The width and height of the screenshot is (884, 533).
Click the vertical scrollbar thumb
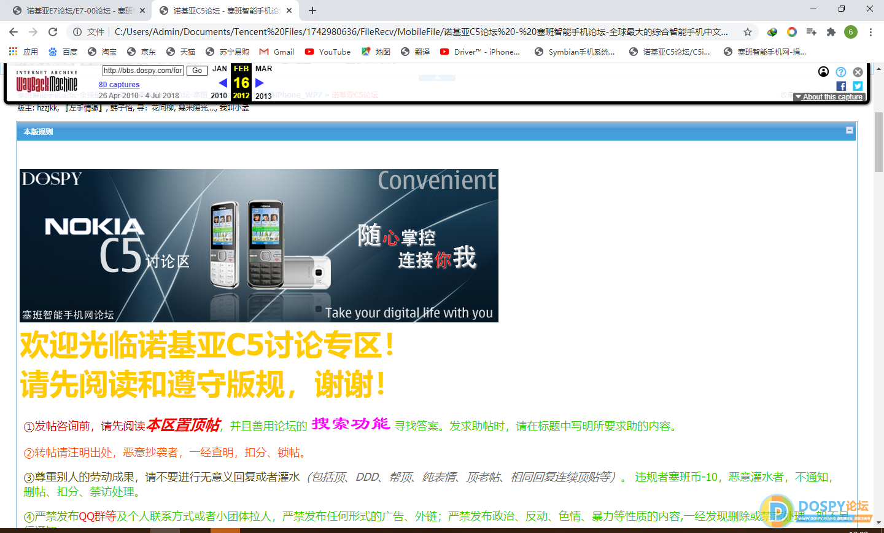coord(878,142)
